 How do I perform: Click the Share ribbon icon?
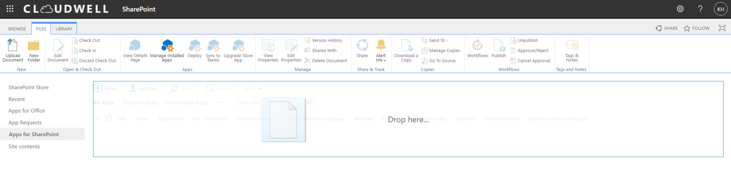pos(362,49)
